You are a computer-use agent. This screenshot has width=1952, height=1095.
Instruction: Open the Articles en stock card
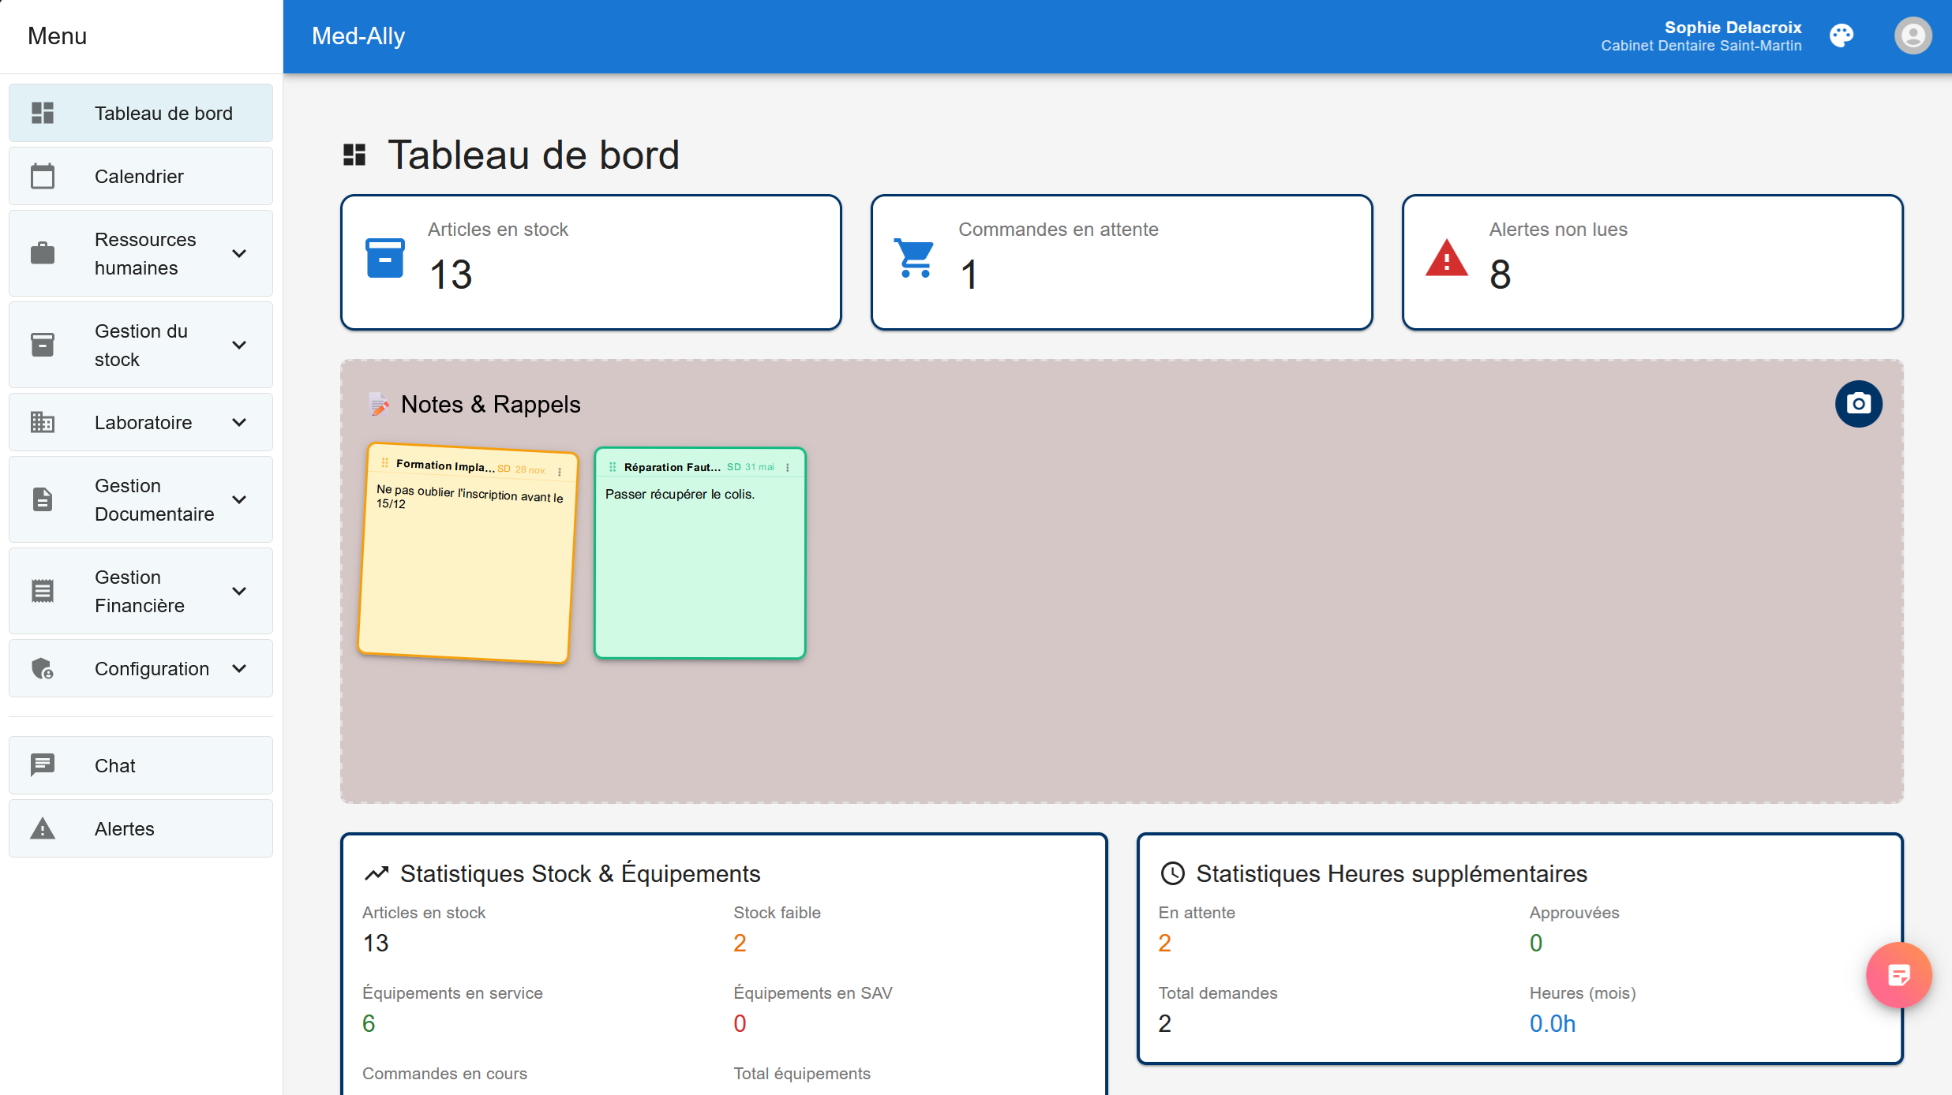[x=590, y=262]
